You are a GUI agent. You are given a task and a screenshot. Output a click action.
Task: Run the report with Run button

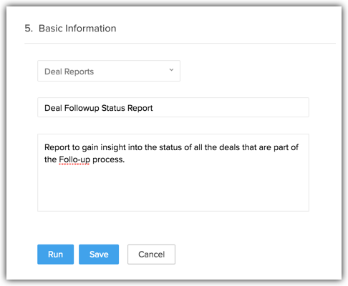55,255
